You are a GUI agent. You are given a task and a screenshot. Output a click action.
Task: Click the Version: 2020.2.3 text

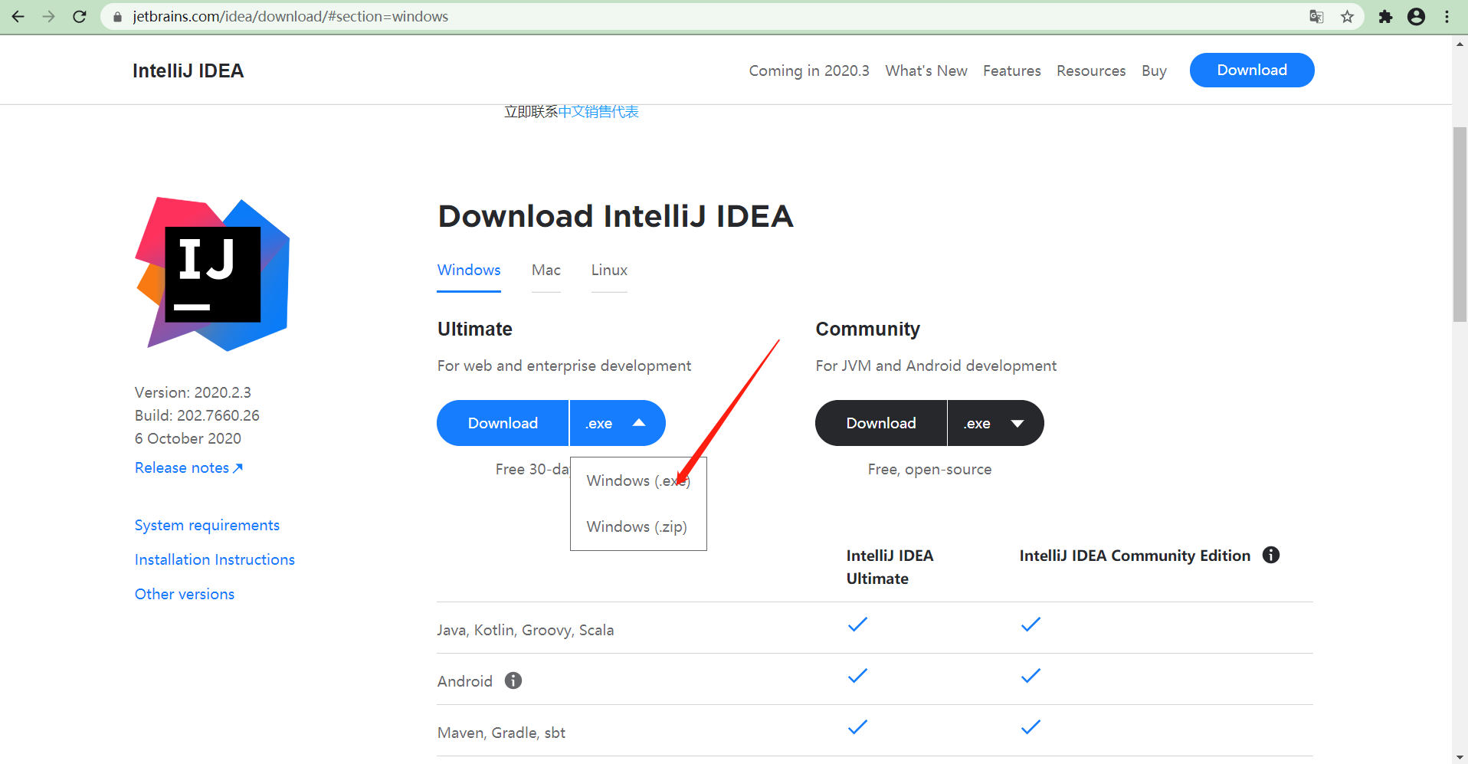(x=193, y=392)
